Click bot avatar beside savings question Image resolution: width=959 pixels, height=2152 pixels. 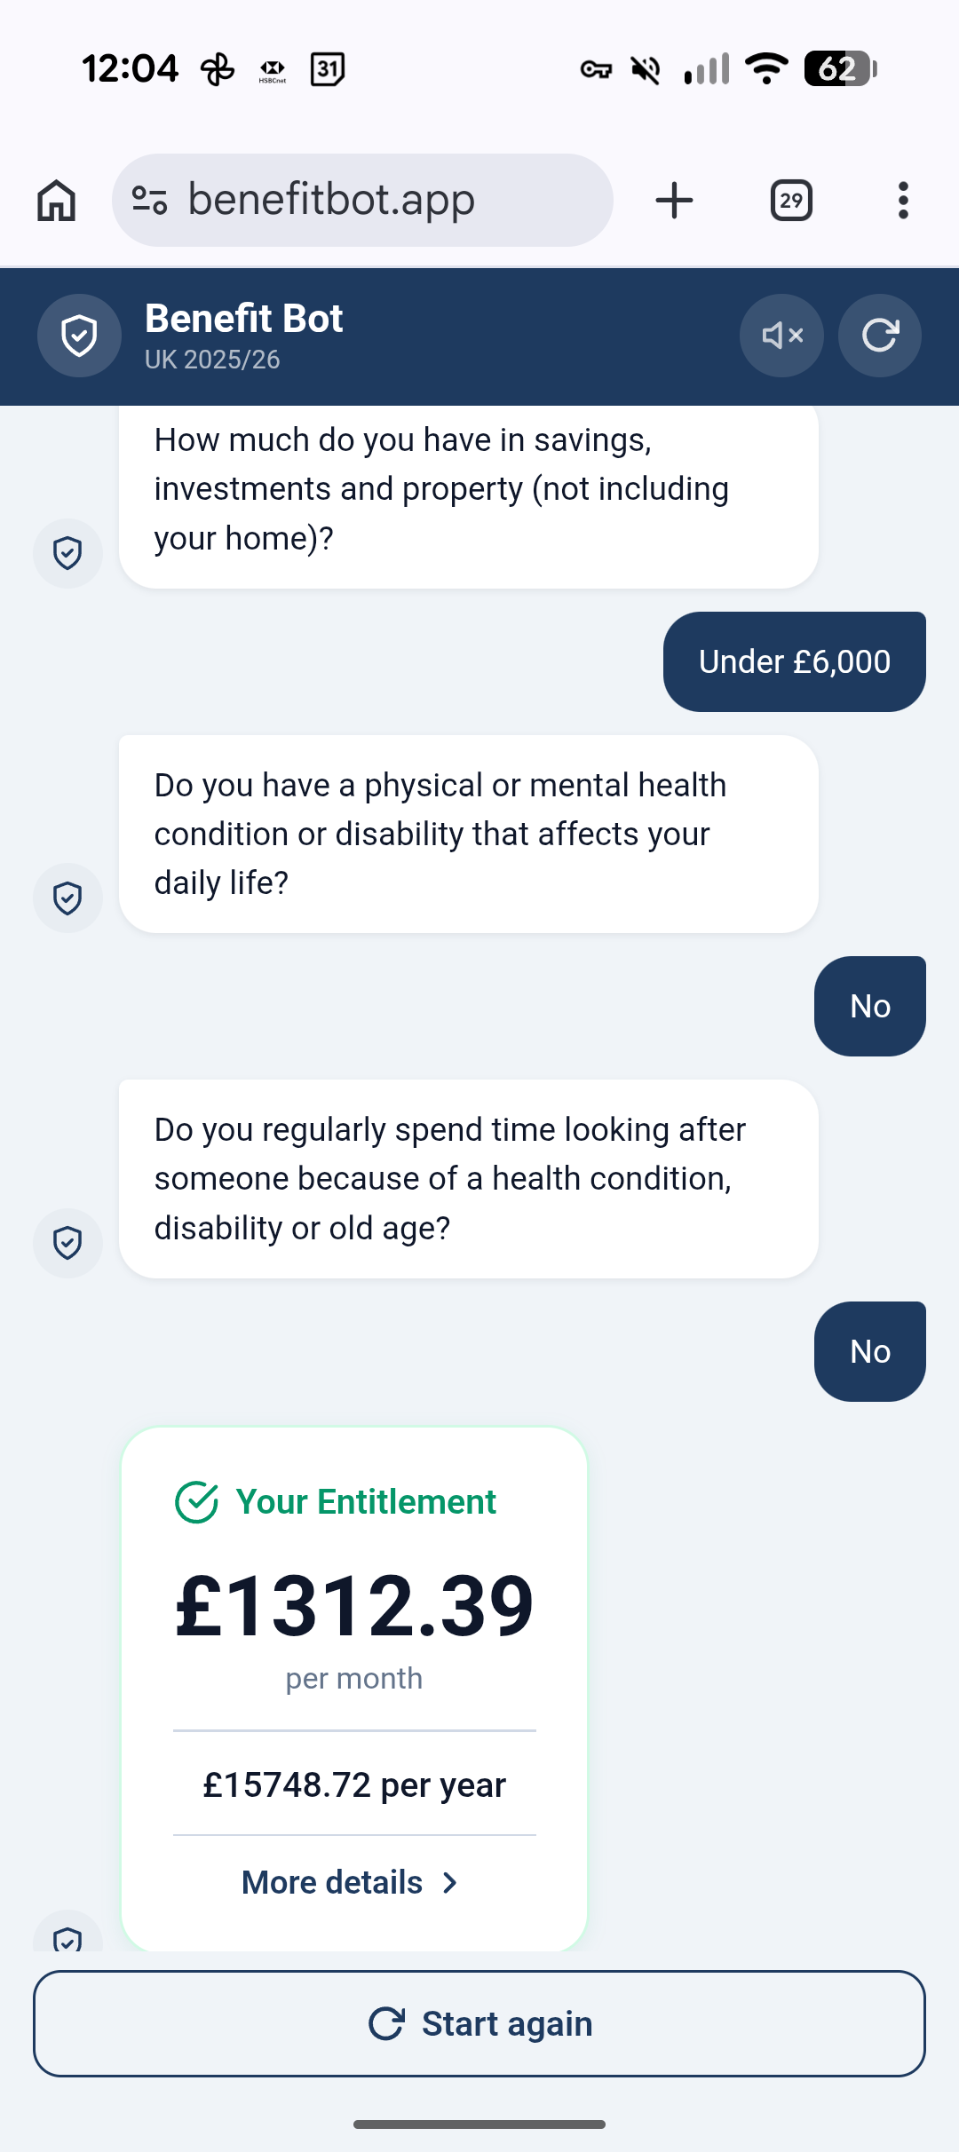67,553
